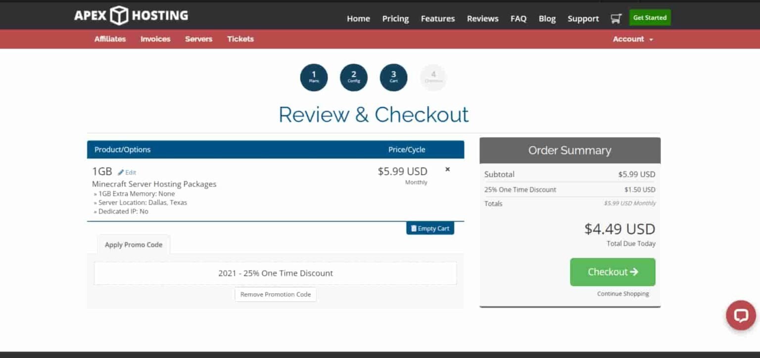Click the Edit pencil next to 1GB
This screenshot has height=358, width=760.
click(127, 173)
